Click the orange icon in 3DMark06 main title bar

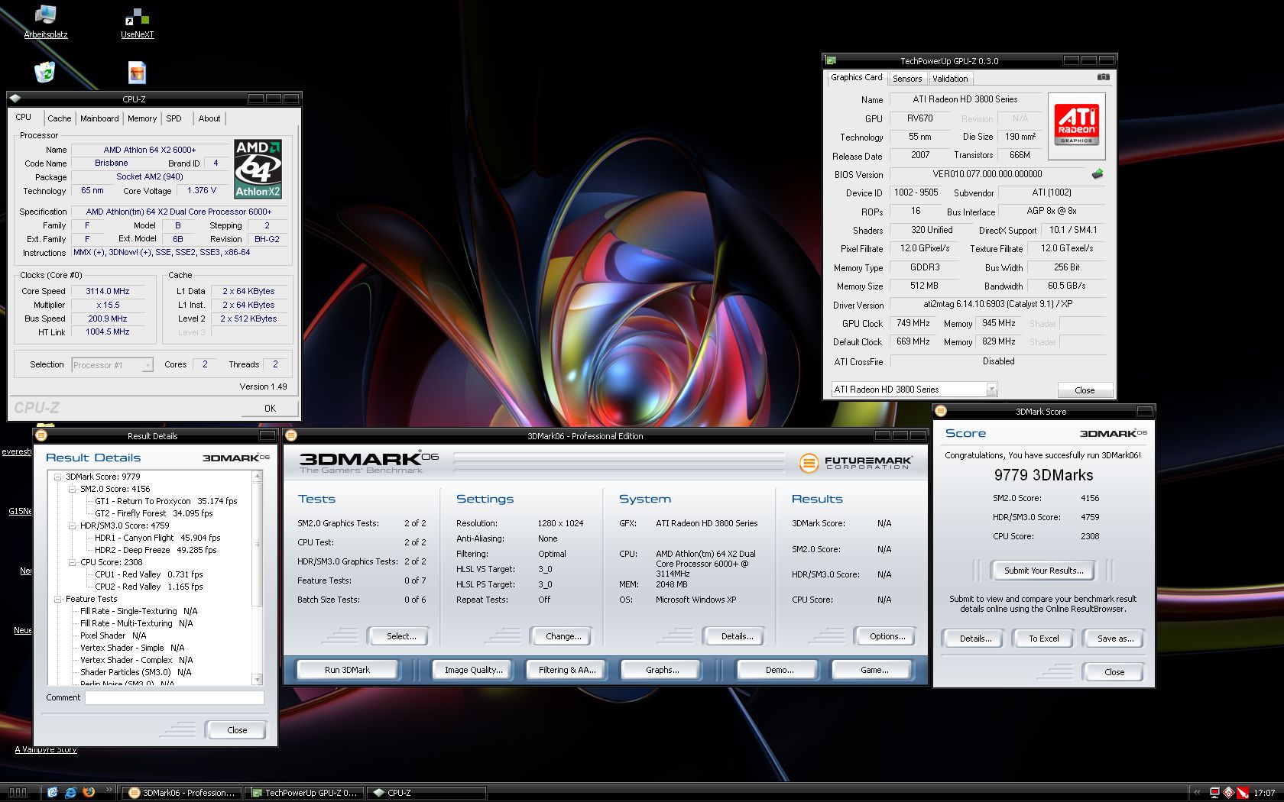point(291,435)
